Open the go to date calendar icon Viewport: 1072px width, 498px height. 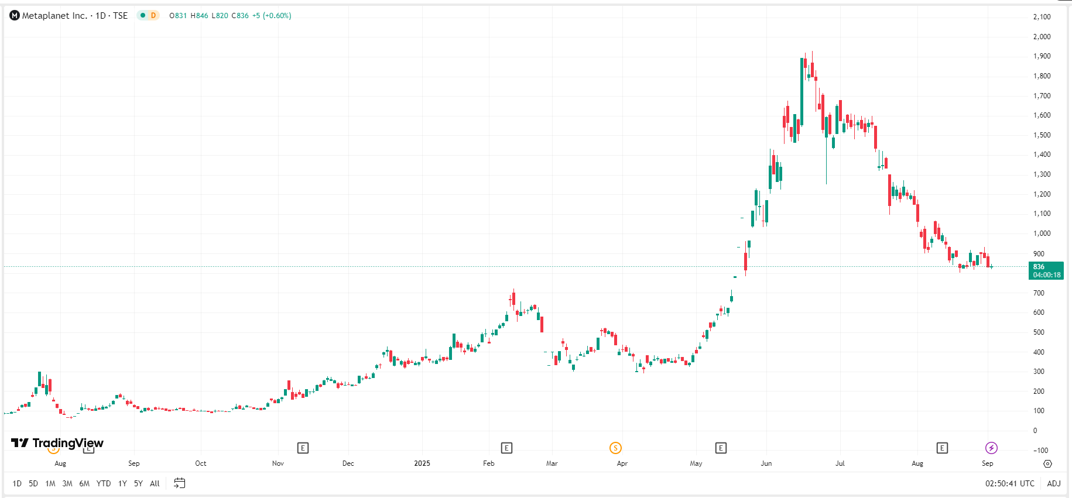coord(180,483)
